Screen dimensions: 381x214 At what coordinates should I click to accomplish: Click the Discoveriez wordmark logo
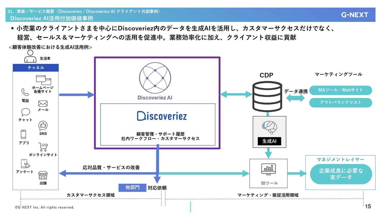click(162, 116)
